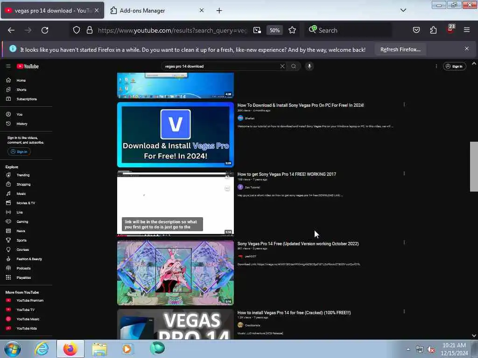Image resolution: width=478 pixels, height=358 pixels.
Task: Dismiss the Firefox refresh notification bar
Action: click(x=467, y=48)
